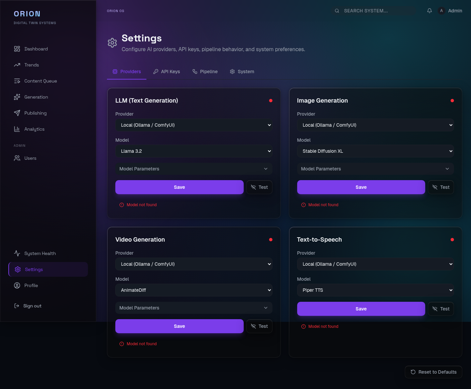
Task: Open the Content Queue section
Action: click(17, 81)
